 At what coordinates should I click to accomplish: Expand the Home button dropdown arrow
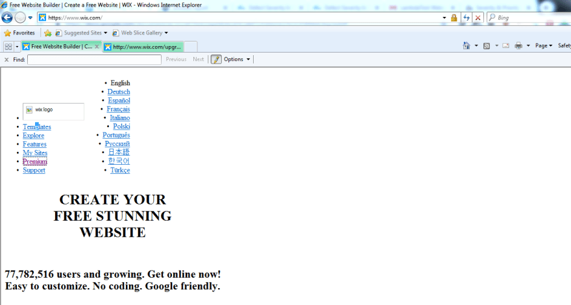[x=476, y=46]
